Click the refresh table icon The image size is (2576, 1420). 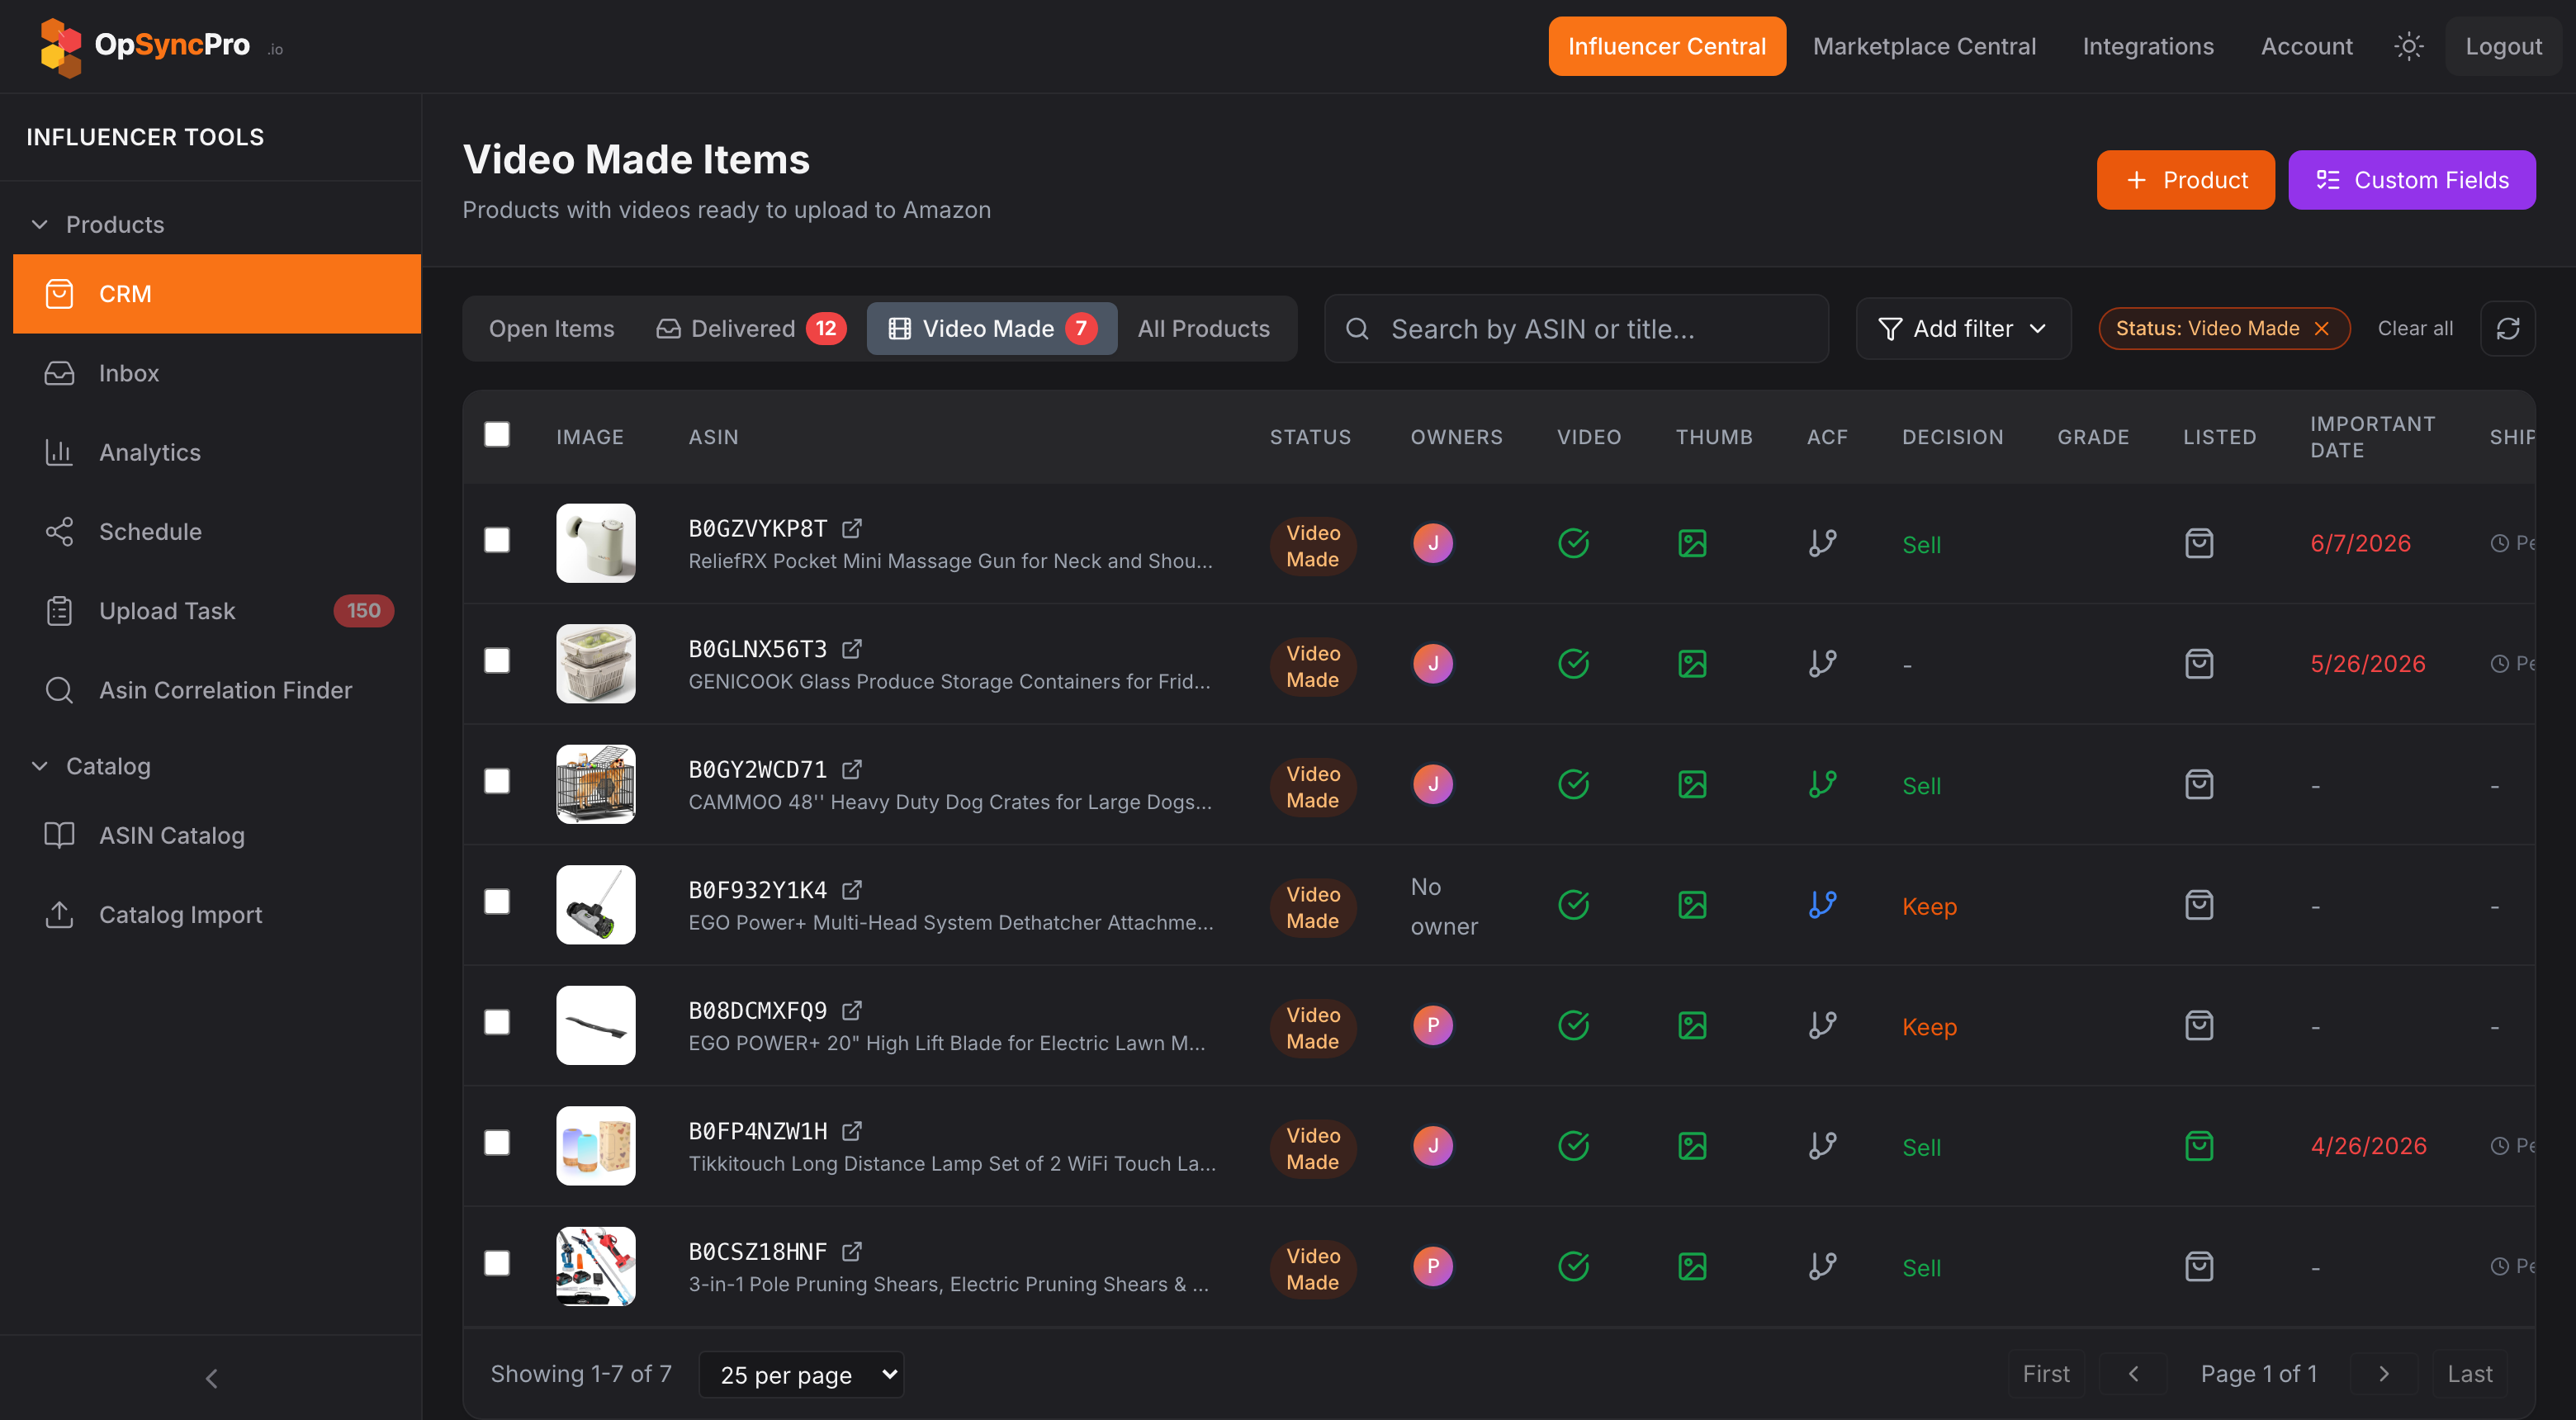coord(2507,328)
